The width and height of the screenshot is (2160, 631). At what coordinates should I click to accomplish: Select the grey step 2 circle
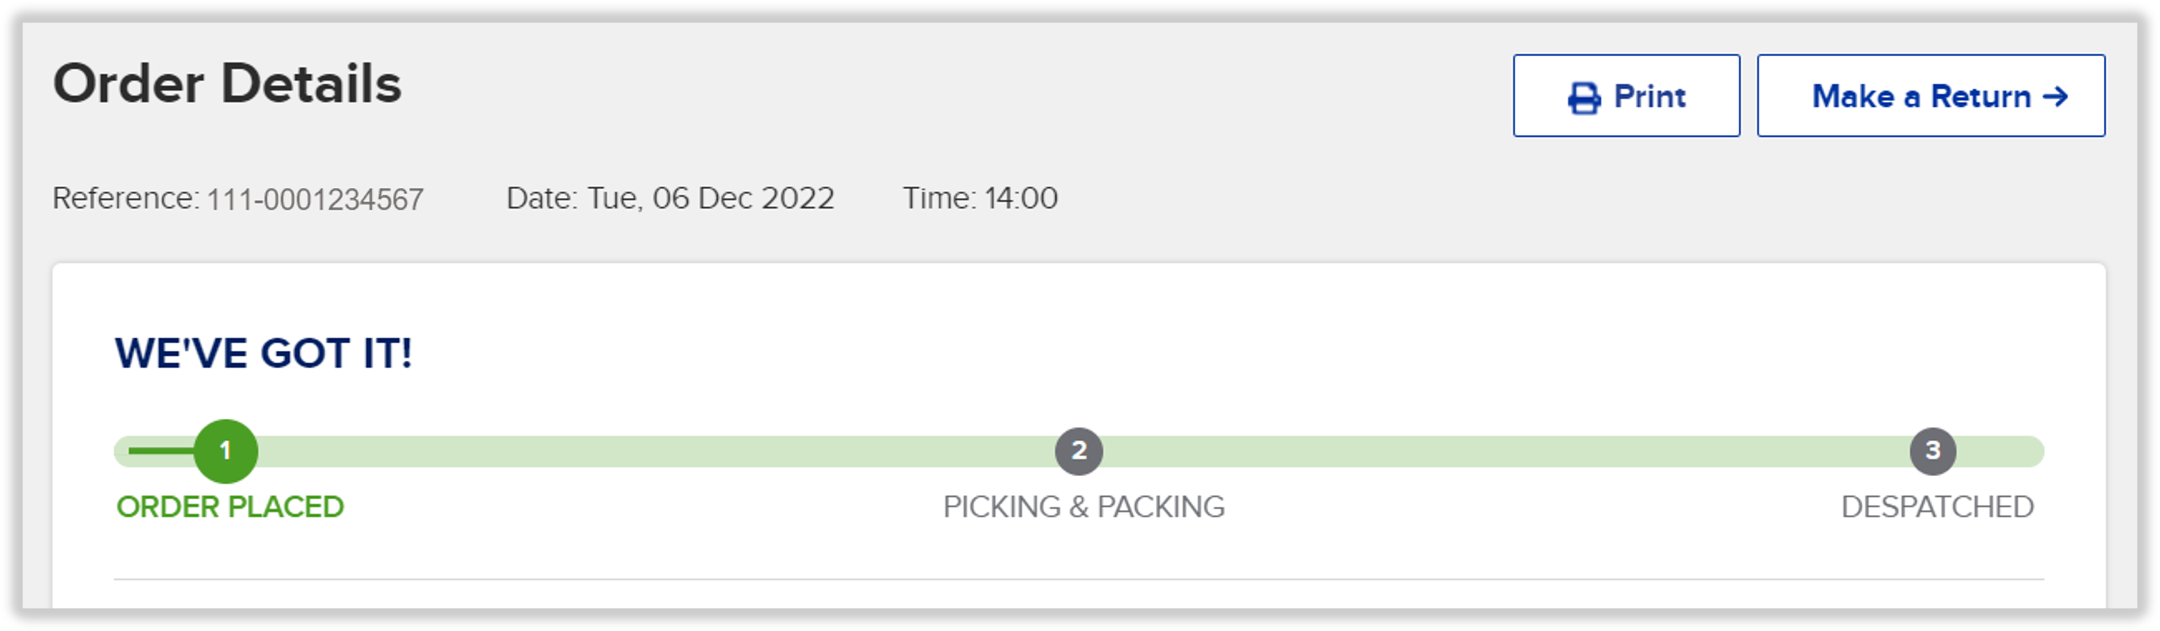tap(1078, 451)
